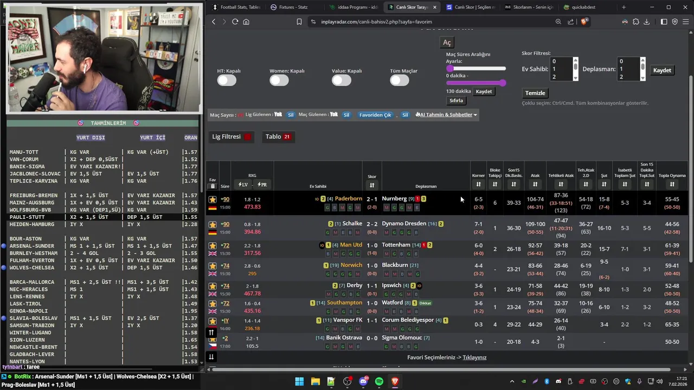Image resolution: width=694 pixels, height=390 pixels.
Task: Click Kaydet next to 130 dakika
Action: (x=484, y=92)
